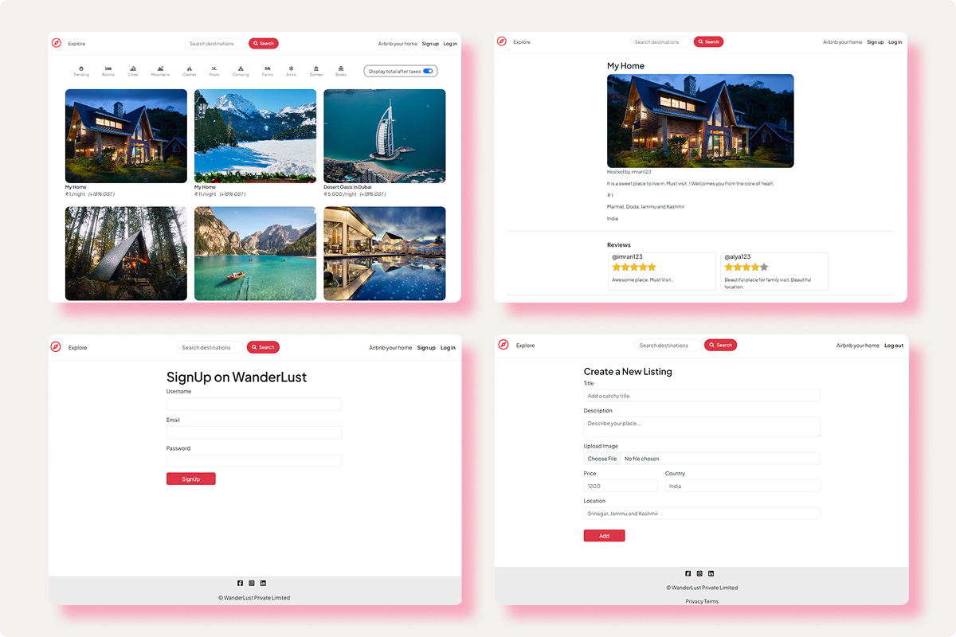Select the Mountains category filter
This screenshot has width=956, height=637.
tap(160, 69)
